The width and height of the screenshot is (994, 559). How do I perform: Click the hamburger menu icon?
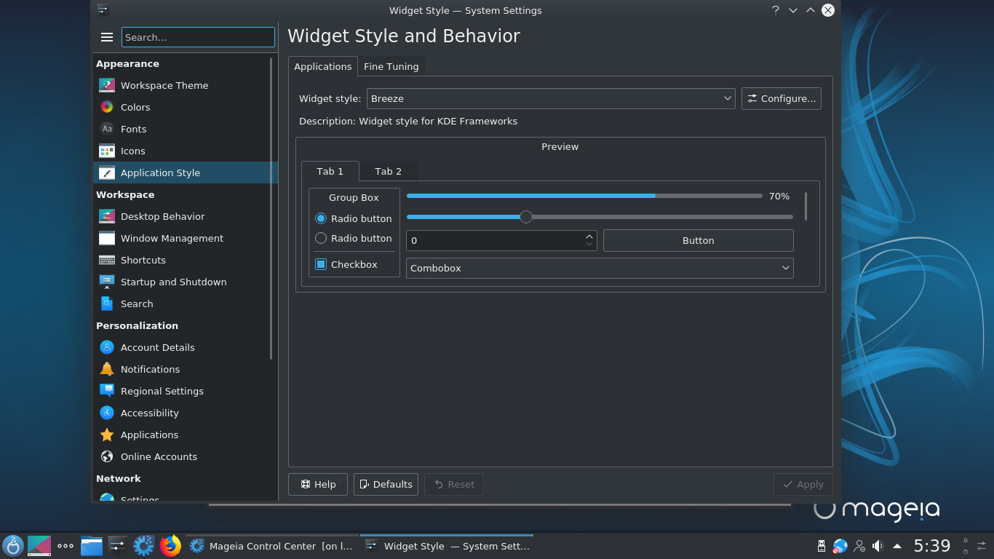pyautogui.click(x=107, y=37)
